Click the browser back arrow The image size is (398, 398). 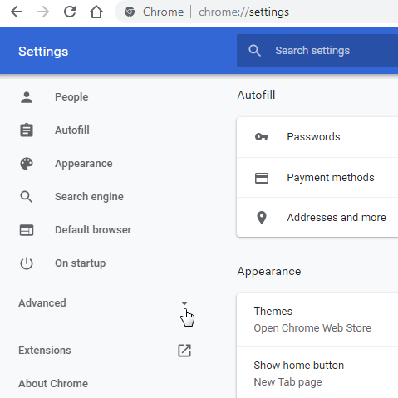[x=17, y=12]
